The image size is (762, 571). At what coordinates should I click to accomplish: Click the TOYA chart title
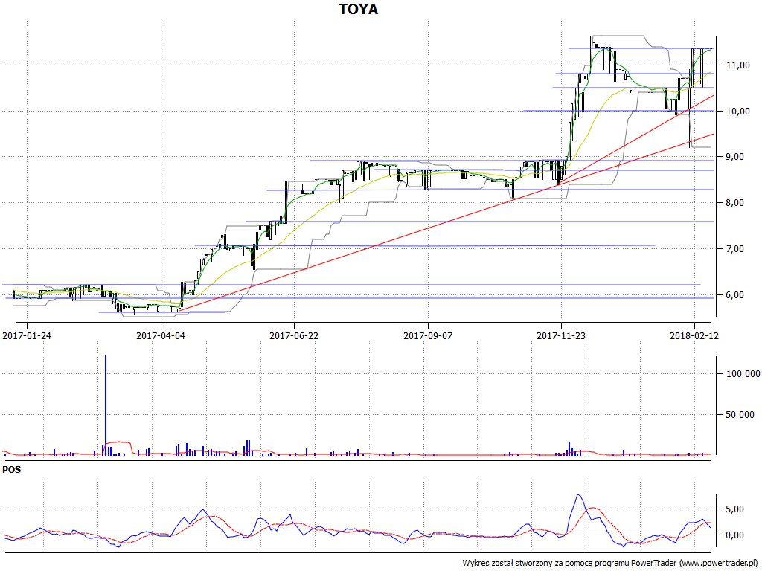[x=358, y=9]
